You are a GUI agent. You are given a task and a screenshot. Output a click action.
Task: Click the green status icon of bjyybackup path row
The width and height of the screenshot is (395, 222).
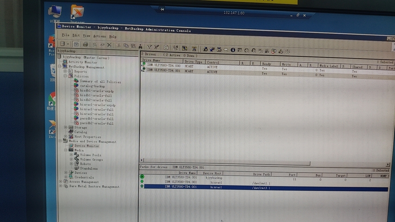point(142,177)
